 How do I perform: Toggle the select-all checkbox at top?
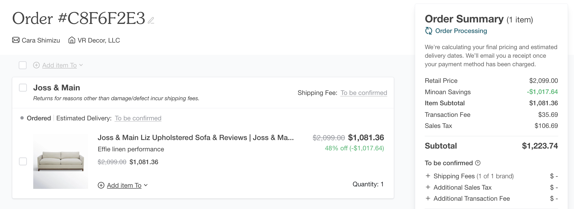pyautogui.click(x=23, y=65)
